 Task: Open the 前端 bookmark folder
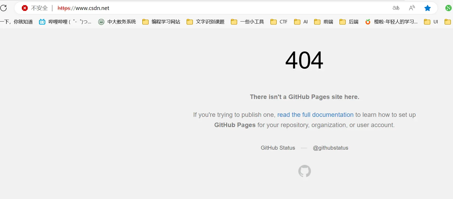point(324,22)
